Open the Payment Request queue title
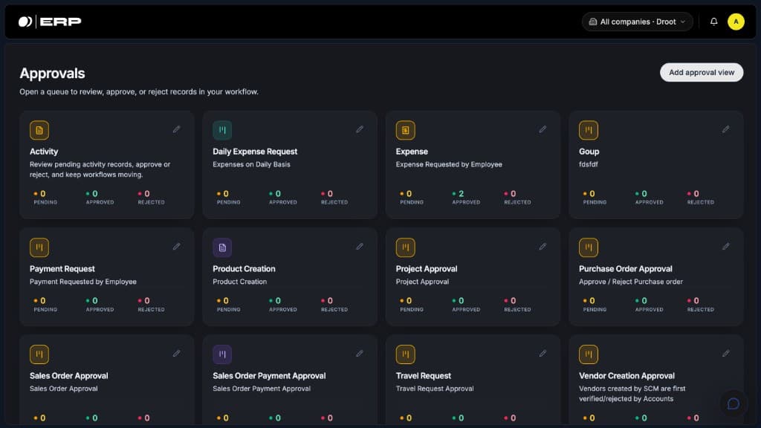Viewport: 761px width, 428px height. pos(62,269)
